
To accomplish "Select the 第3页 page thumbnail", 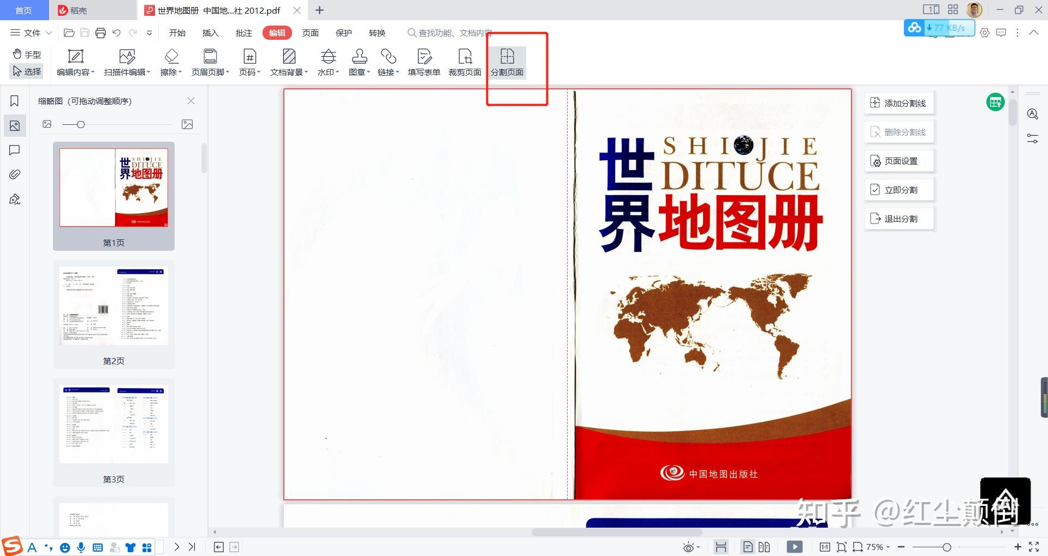I will [x=114, y=432].
